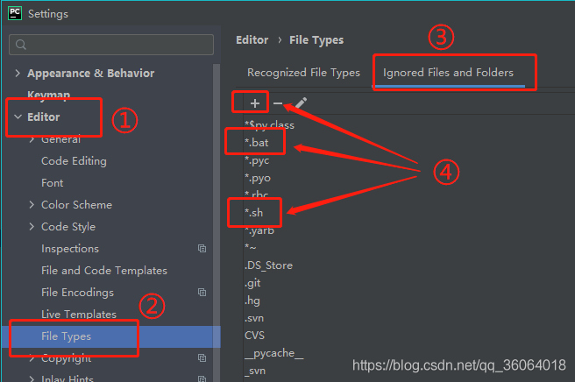This screenshot has width=575, height=382.
Task: Select the *.sh ignored pattern
Action: [254, 213]
